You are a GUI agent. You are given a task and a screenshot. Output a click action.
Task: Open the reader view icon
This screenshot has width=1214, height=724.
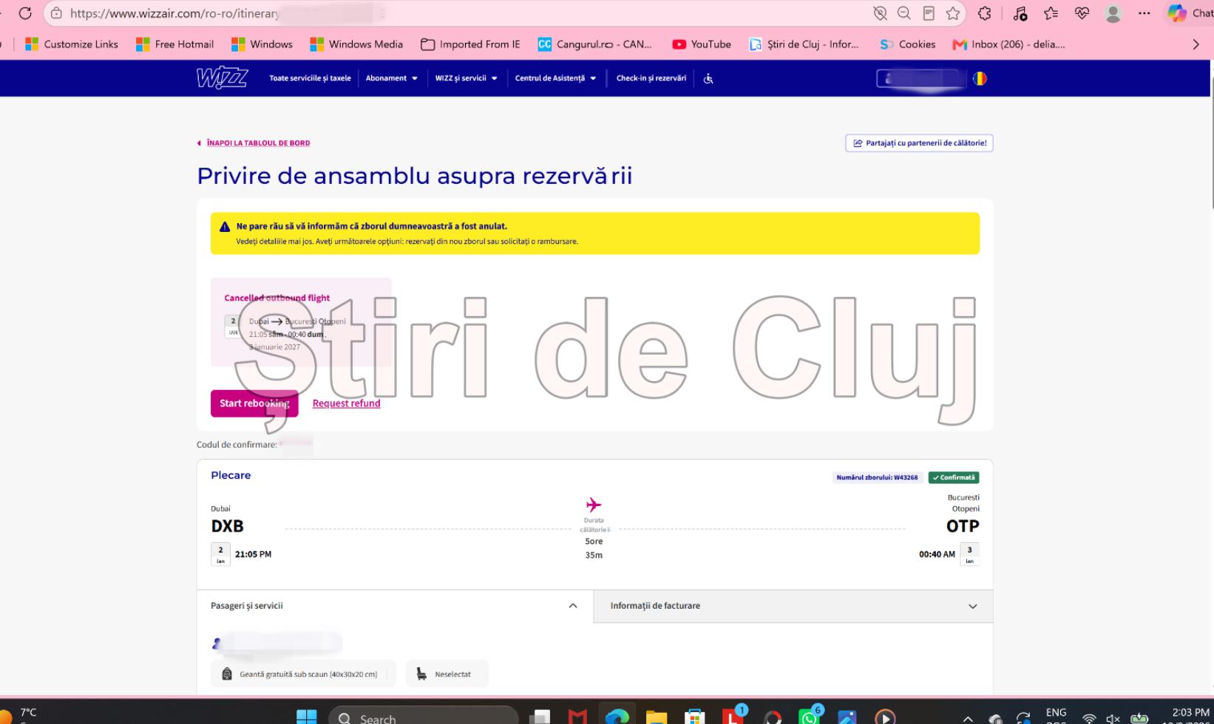tap(929, 13)
